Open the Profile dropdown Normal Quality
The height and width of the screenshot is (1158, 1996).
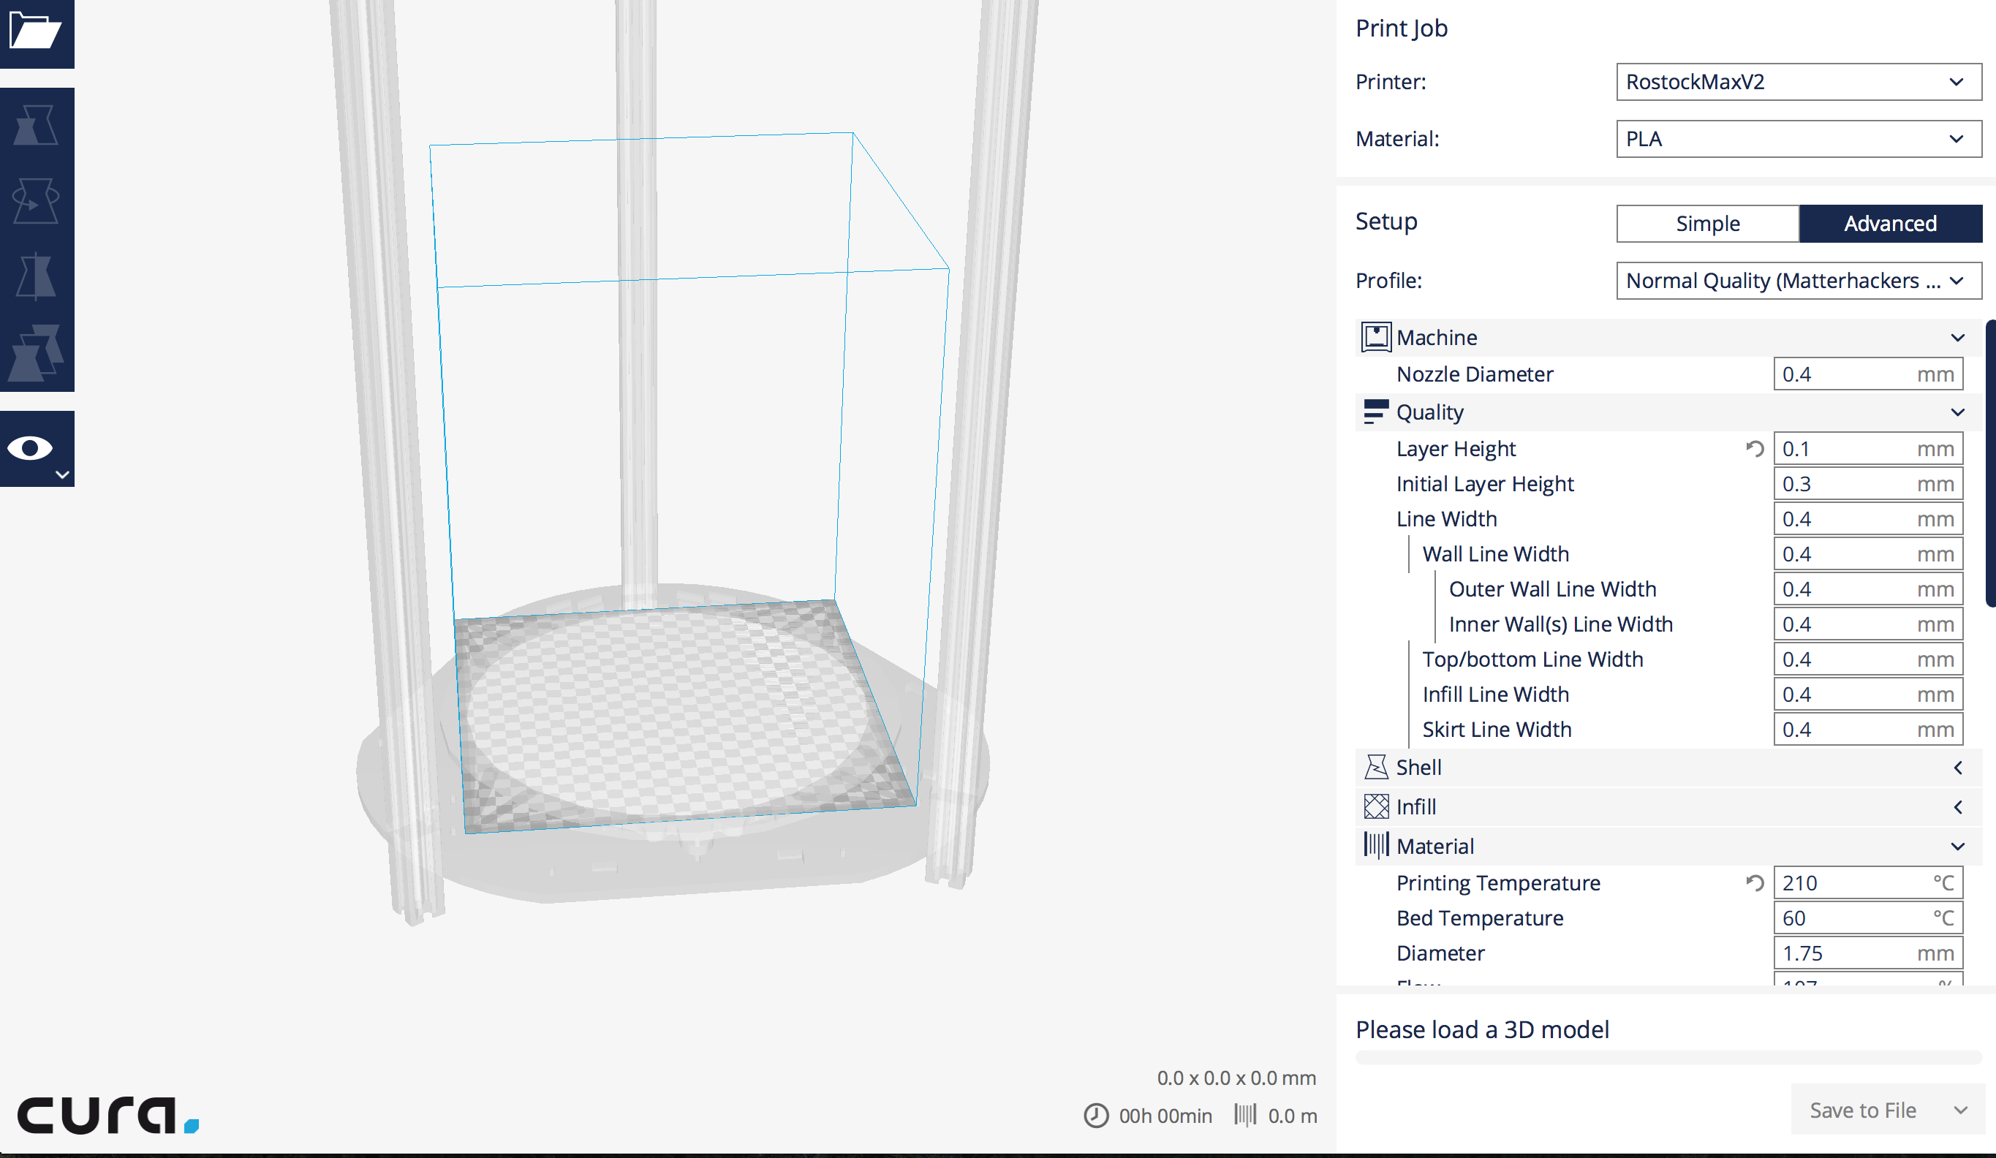point(1798,281)
